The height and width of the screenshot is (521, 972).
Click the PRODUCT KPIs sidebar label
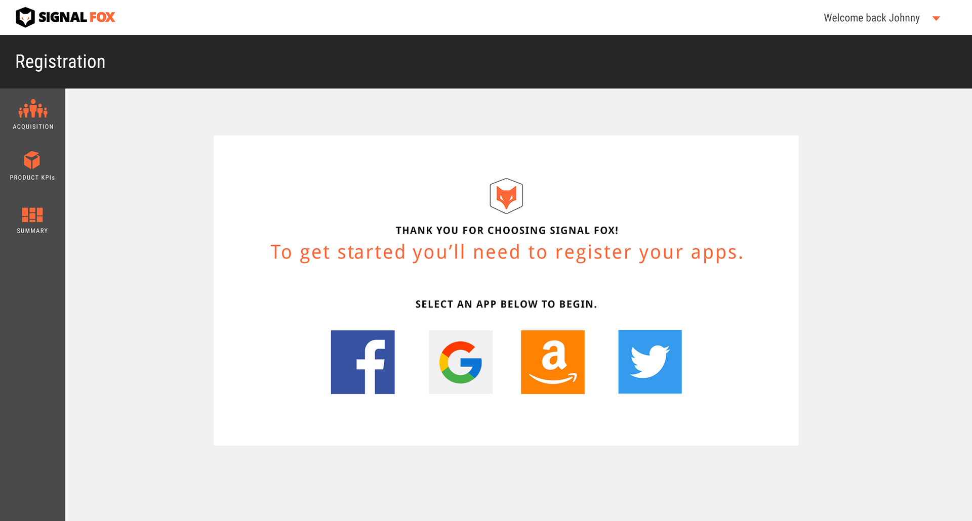click(x=32, y=178)
